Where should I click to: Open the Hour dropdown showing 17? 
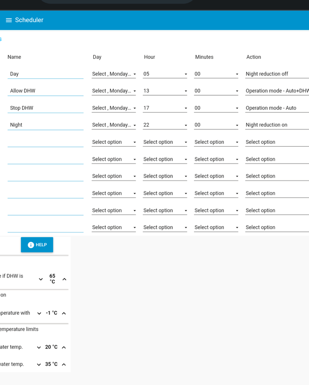coord(165,108)
